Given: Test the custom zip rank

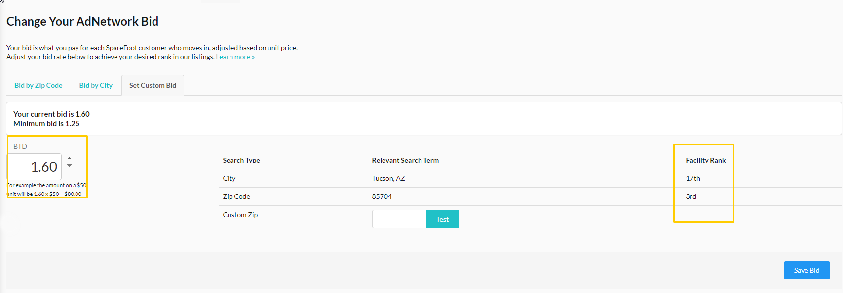Looking at the screenshot, I should pyautogui.click(x=442, y=219).
